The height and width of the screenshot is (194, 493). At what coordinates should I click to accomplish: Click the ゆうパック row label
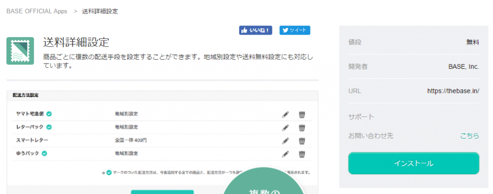(x=27, y=154)
